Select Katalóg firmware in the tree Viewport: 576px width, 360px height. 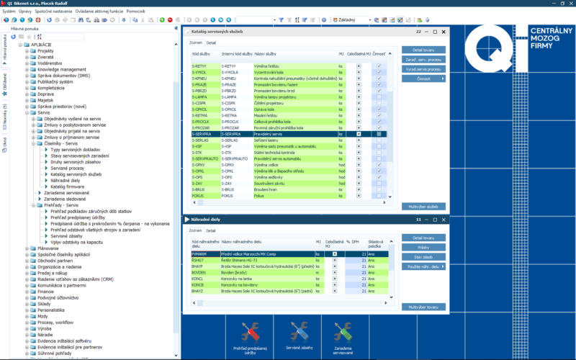66,186
